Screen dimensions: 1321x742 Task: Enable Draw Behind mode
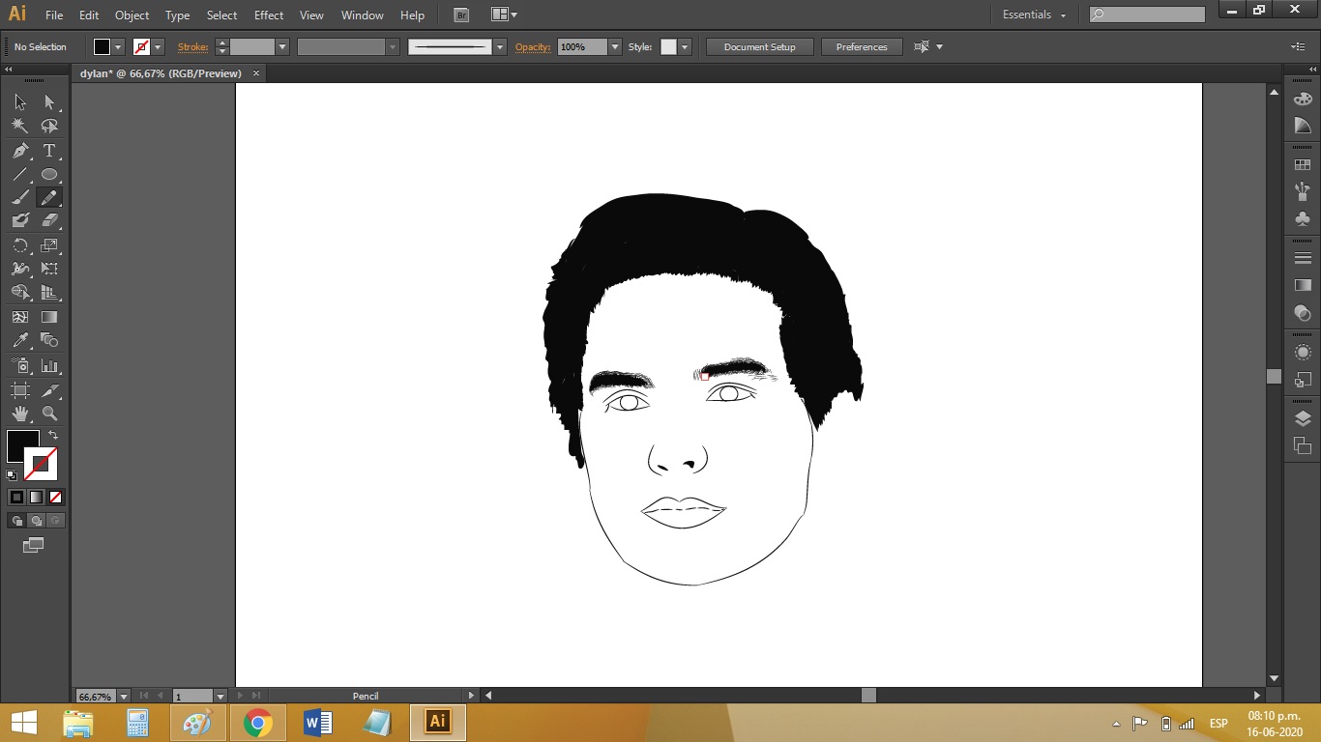click(36, 521)
